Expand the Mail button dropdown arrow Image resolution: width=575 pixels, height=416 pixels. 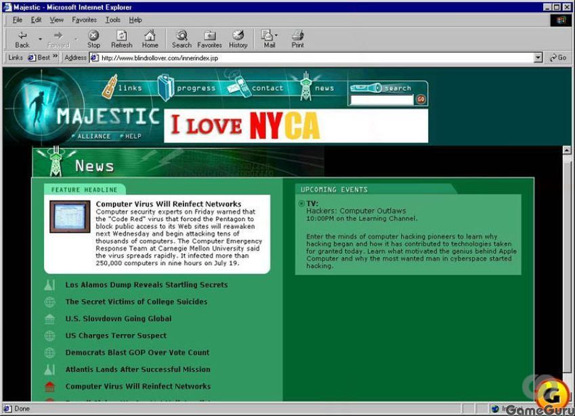click(276, 36)
